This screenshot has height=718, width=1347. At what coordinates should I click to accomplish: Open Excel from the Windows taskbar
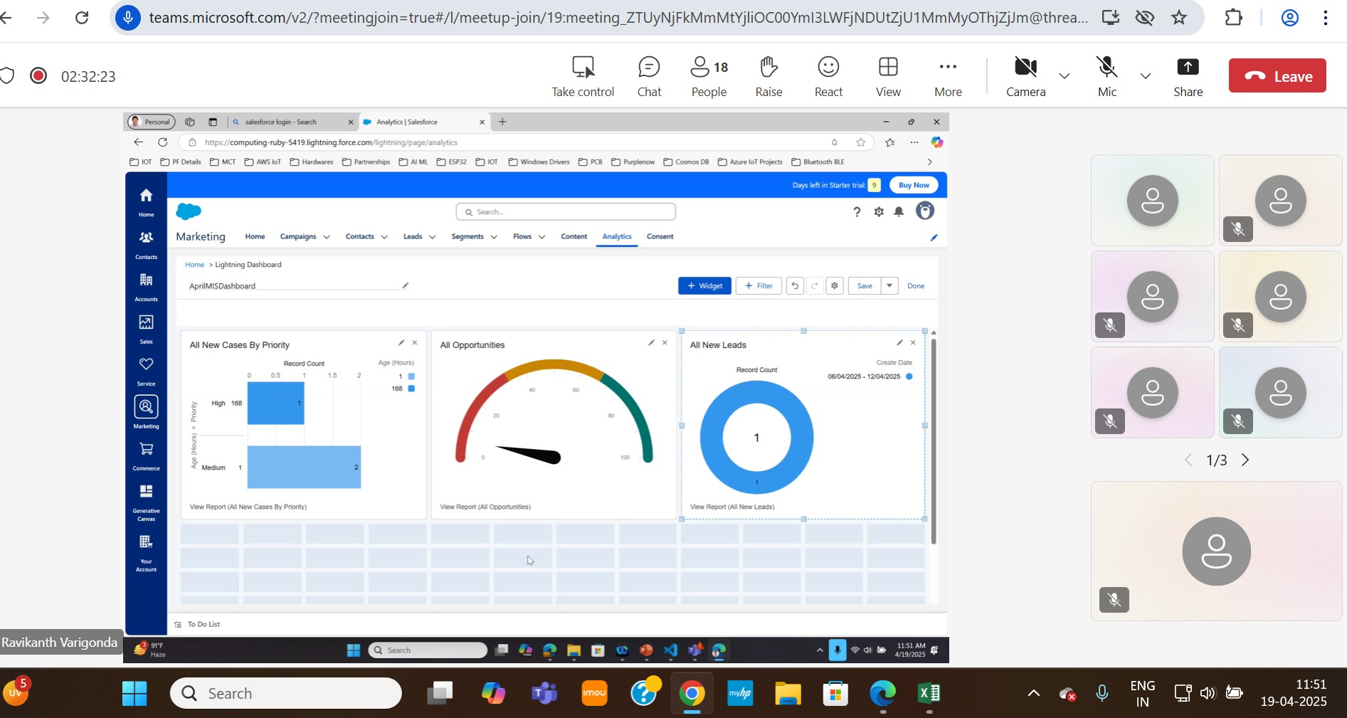point(929,693)
